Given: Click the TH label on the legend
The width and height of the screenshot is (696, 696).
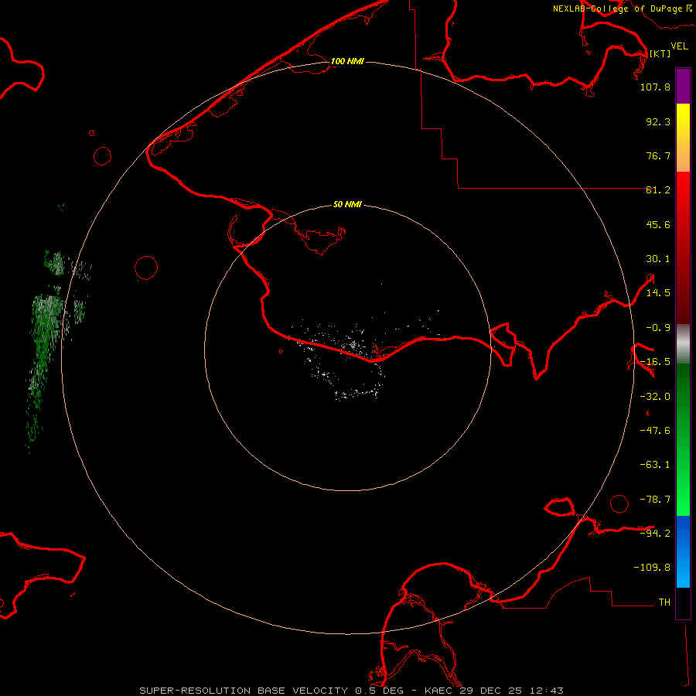Looking at the screenshot, I should click(x=664, y=602).
